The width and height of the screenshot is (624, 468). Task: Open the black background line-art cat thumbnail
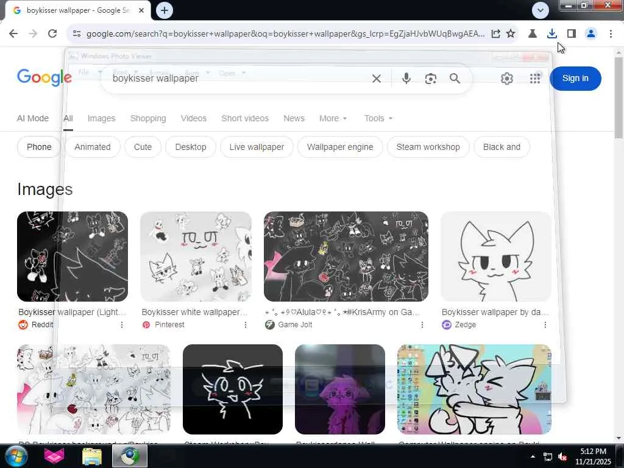tap(233, 389)
